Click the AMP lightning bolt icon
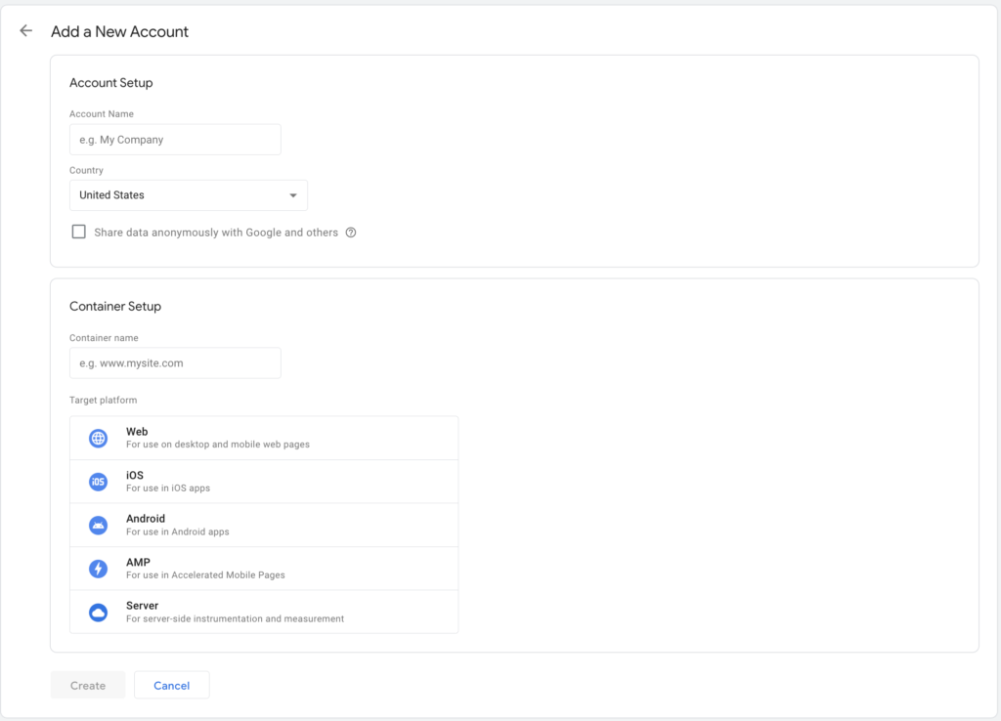The height and width of the screenshot is (721, 1001). pos(98,568)
